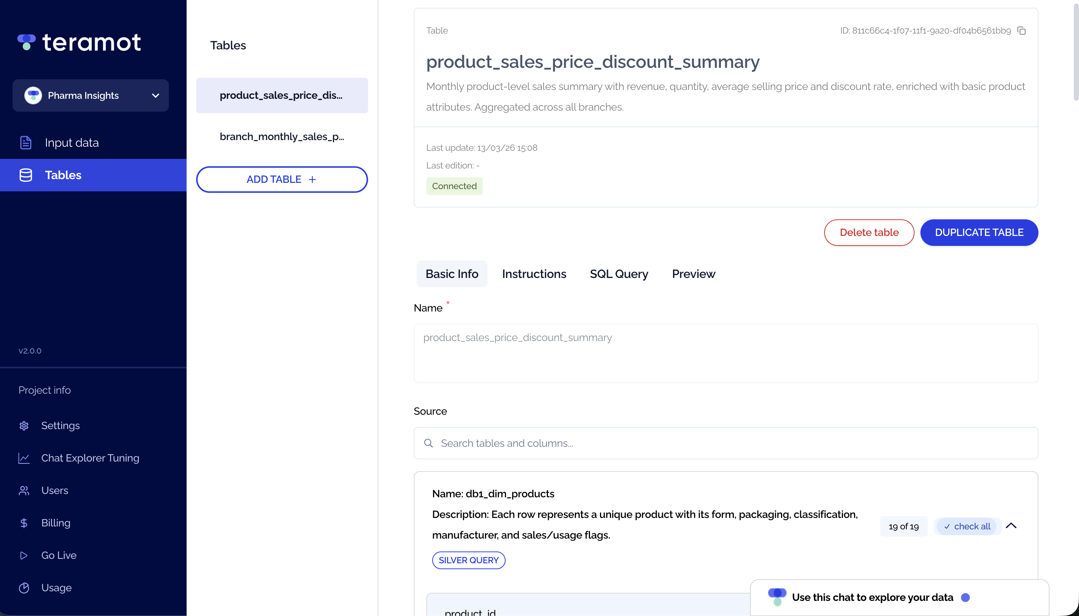Open Billing via dollar icon
The height and width of the screenshot is (616, 1079).
pyautogui.click(x=24, y=523)
